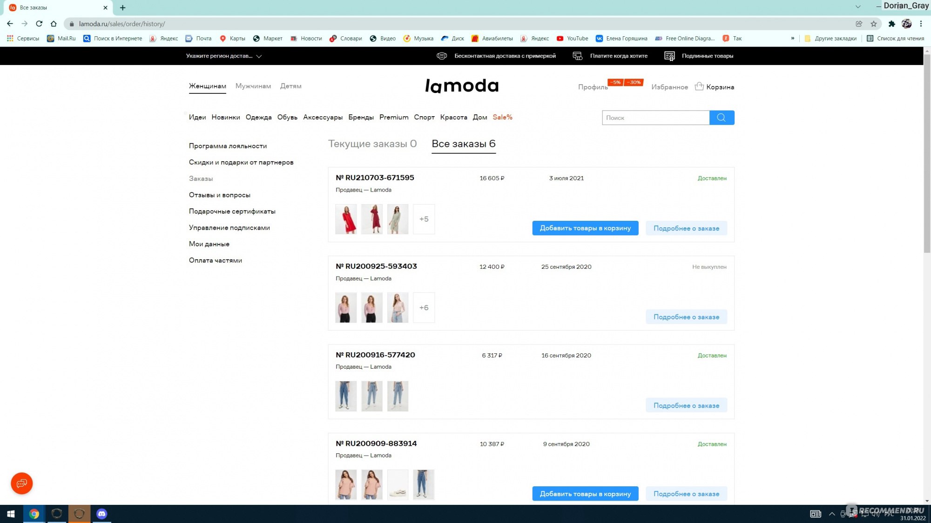Open the red dress thumbnail in first order
Viewport: 931px width, 523px height.
(346, 219)
